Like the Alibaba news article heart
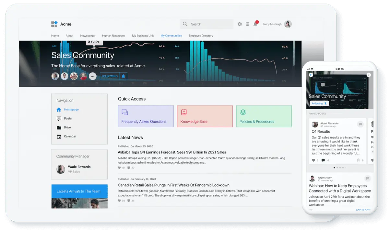389x232 pixels. pyautogui.click(x=119, y=168)
